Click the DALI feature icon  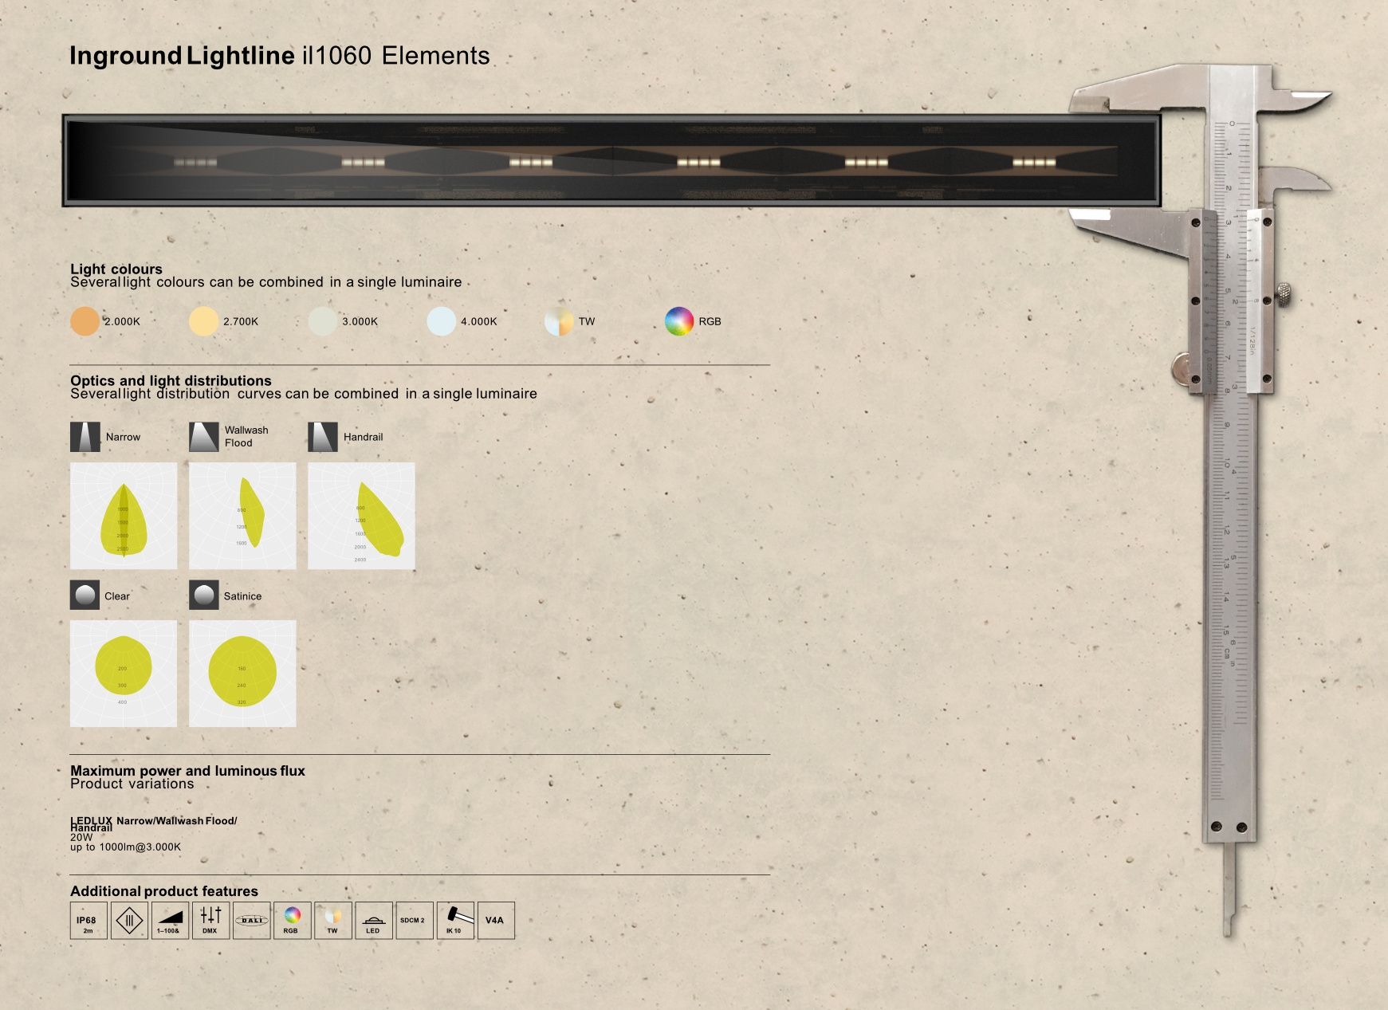pos(252,921)
